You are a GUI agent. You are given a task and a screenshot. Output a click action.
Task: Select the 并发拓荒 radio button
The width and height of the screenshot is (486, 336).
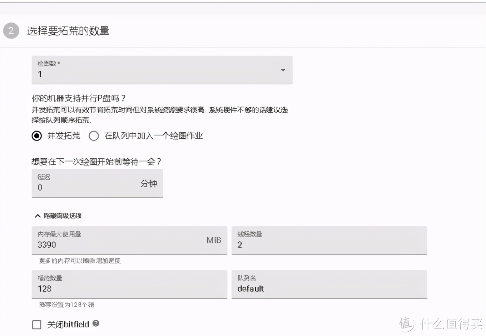point(37,136)
